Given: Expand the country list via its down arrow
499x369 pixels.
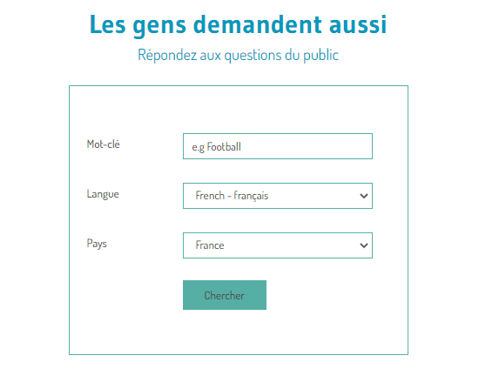Looking at the screenshot, I should click(x=364, y=245).
